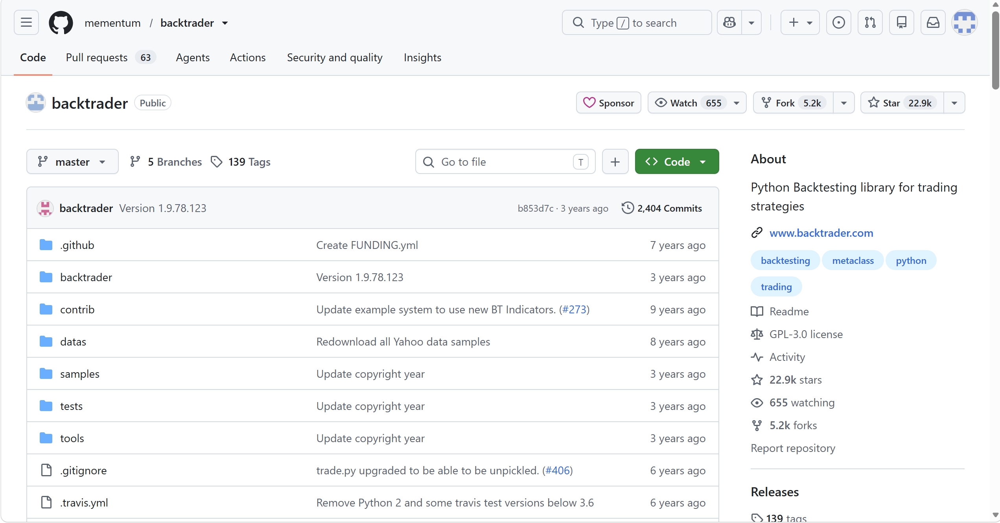Click the search bar Type / to search
The width and height of the screenshot is (1000, 523).
pyautogui.click(x=637, y=22)
